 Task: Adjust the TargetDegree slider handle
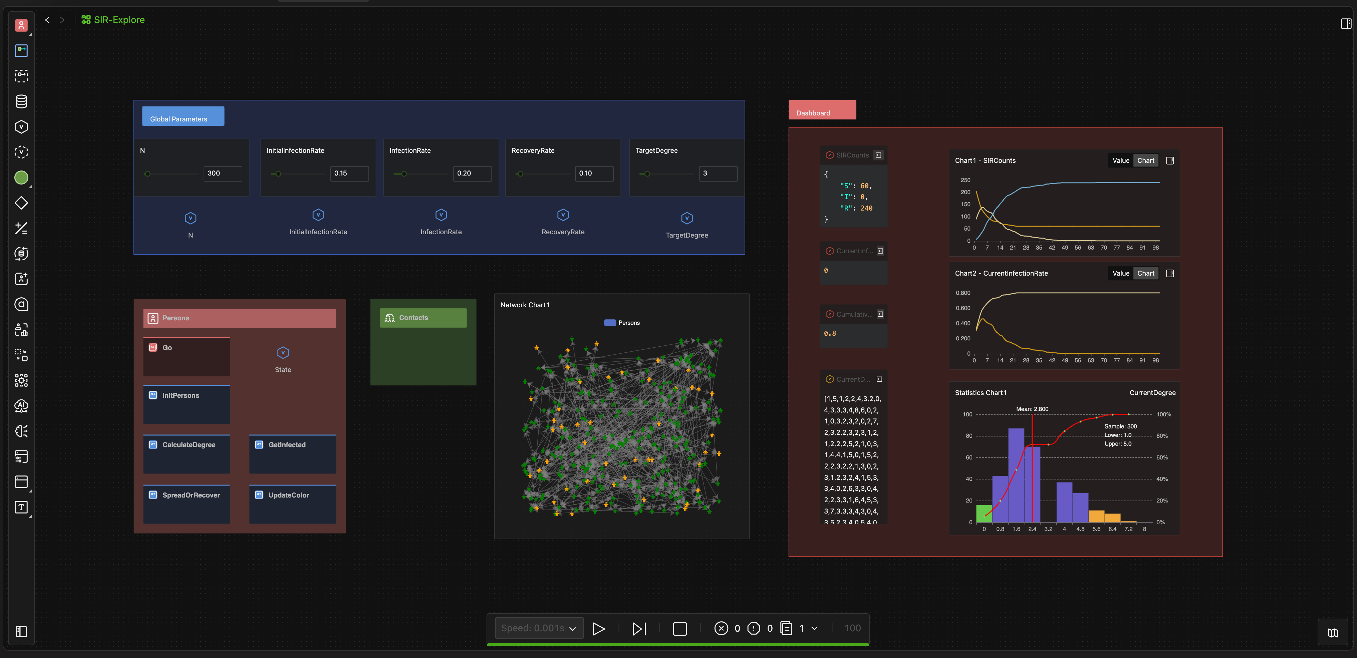pyautogui.click(x=647, y=174)
